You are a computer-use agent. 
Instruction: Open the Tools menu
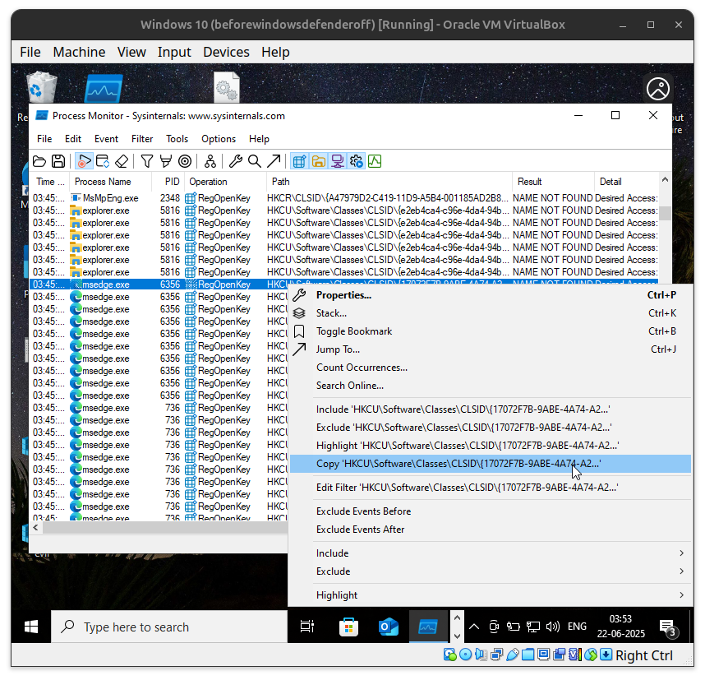[x=177, y=139]
